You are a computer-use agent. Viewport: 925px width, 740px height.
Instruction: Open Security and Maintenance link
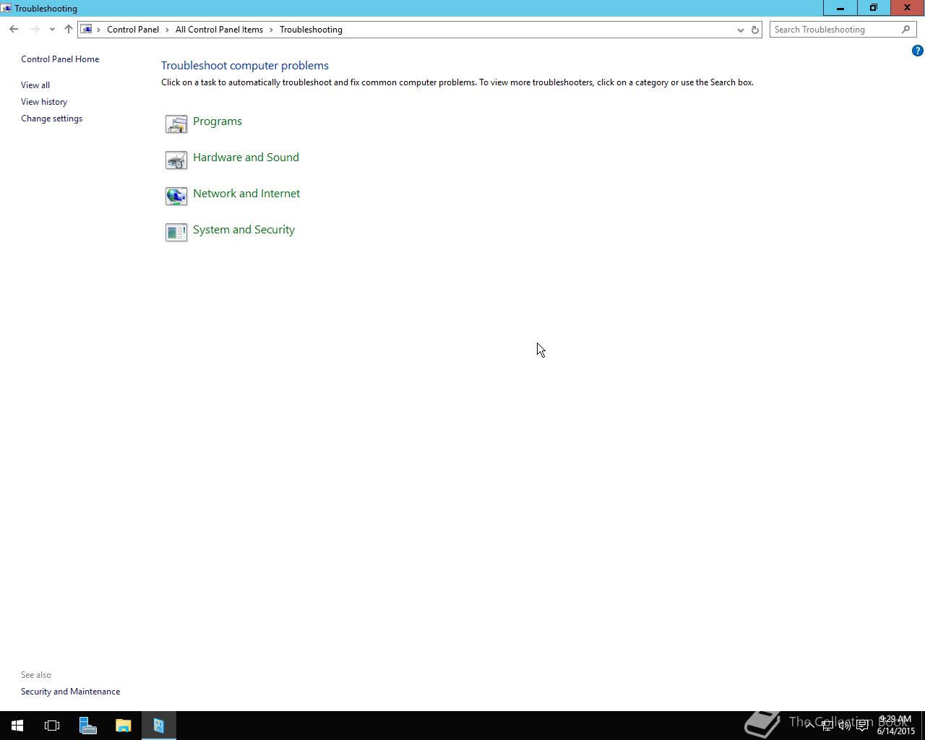click(70, 692)
